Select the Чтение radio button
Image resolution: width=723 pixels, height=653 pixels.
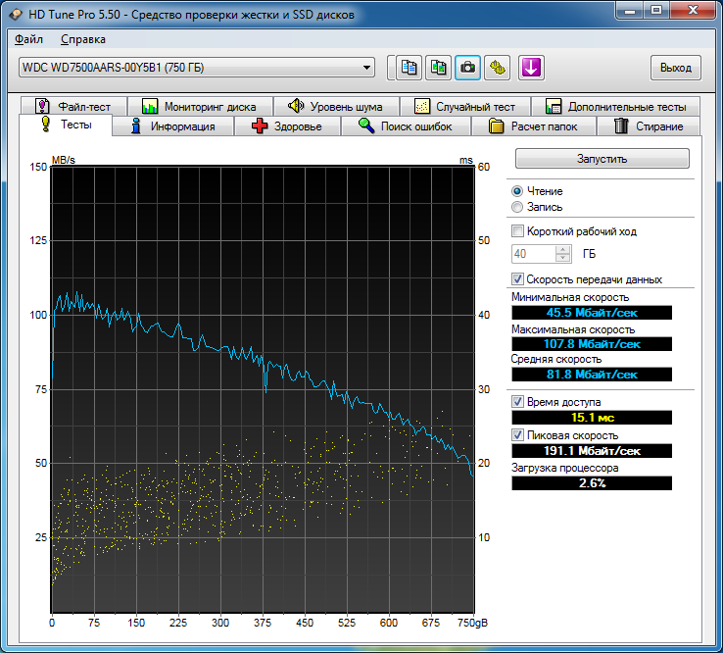(517, 191)
